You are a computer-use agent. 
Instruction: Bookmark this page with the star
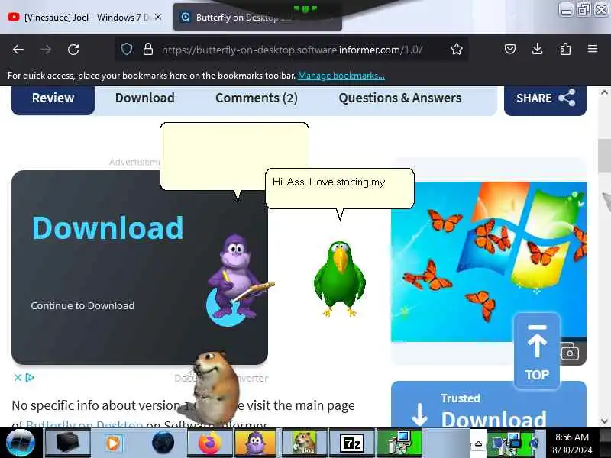coord(456,49)
